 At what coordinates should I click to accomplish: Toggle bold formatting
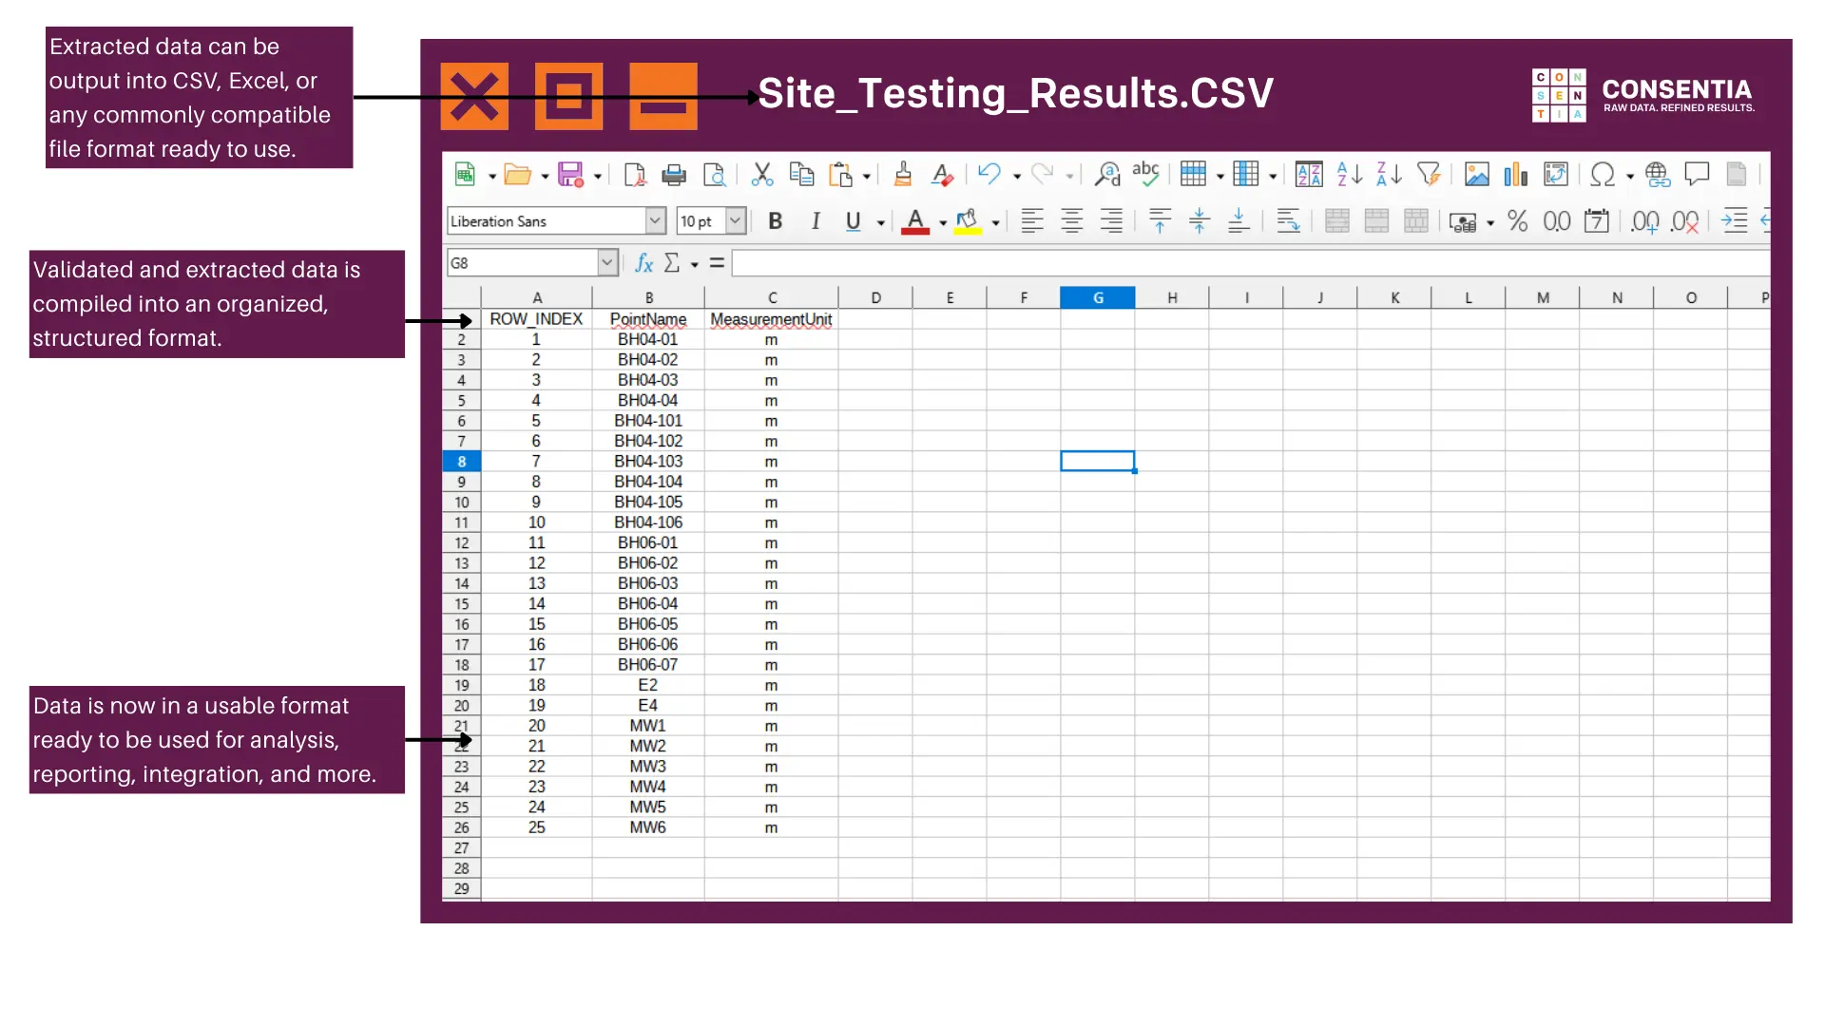tap(775, 221)
